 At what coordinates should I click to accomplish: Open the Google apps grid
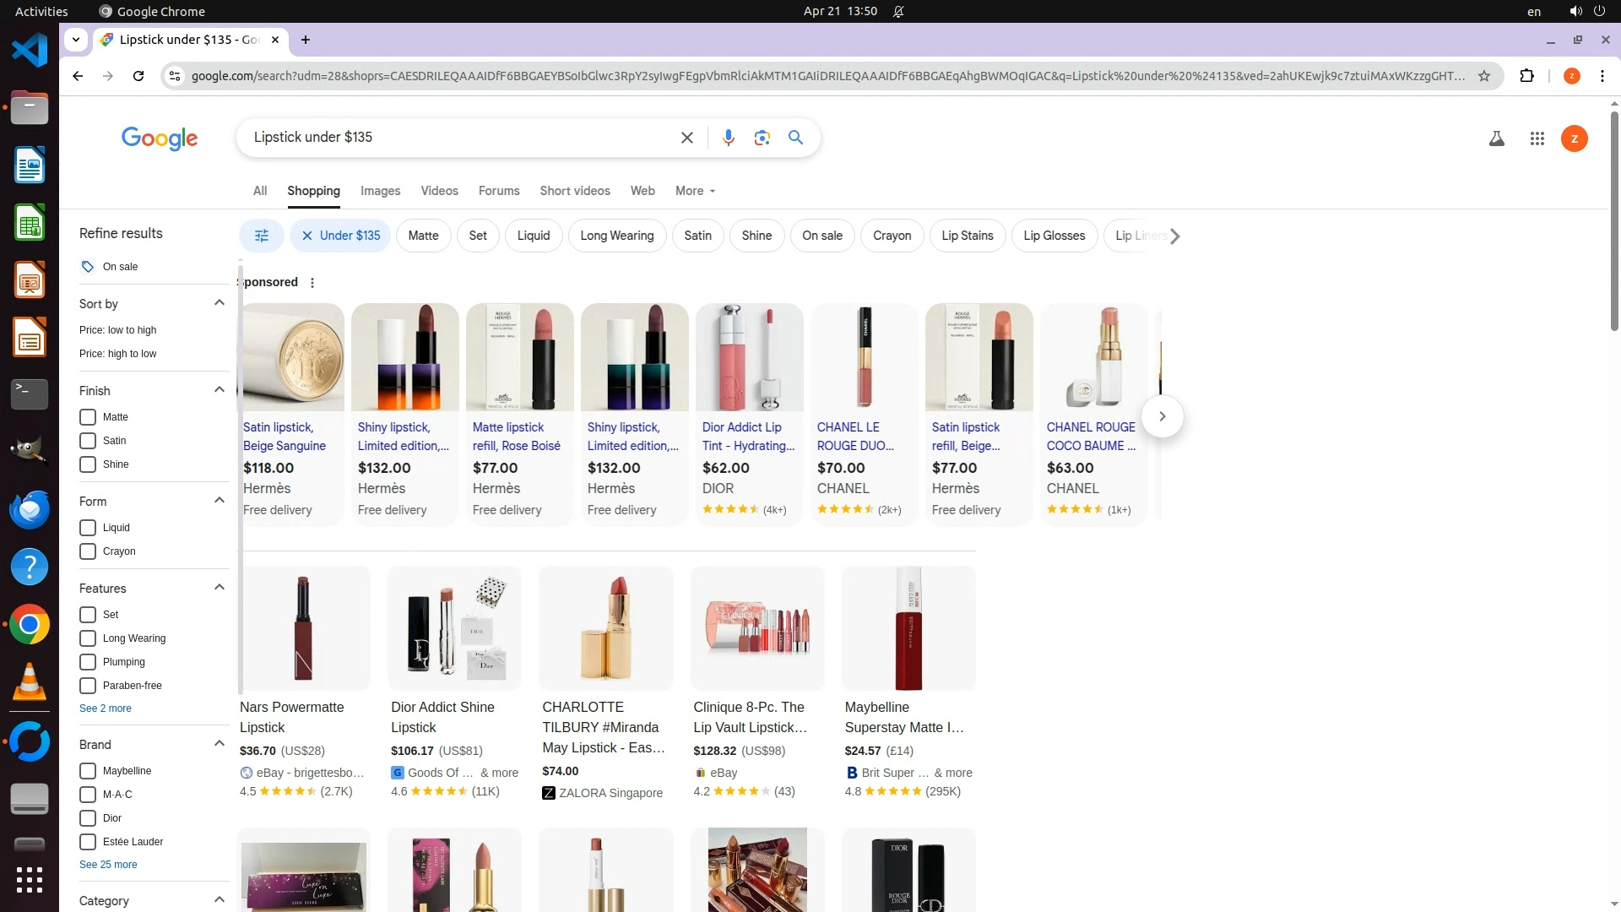coord(1537,139)
